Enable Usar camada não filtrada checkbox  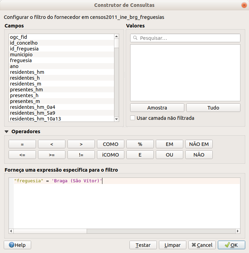(133, 118)
